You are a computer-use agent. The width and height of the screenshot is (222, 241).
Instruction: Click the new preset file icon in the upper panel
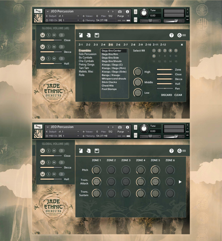[x=80, y=35]
